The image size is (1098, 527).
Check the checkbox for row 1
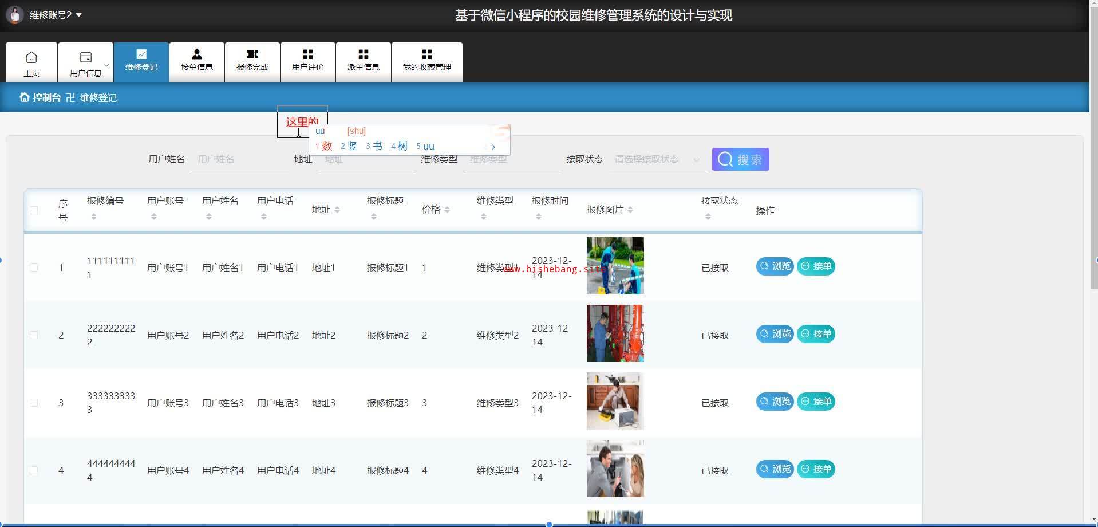pos(34,268)
